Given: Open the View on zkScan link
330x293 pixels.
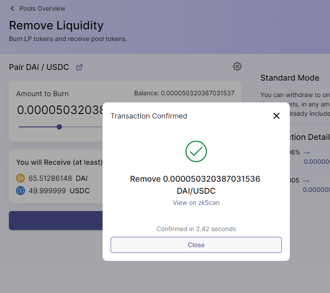Looking at the screenshot, I should coord(196,203).
